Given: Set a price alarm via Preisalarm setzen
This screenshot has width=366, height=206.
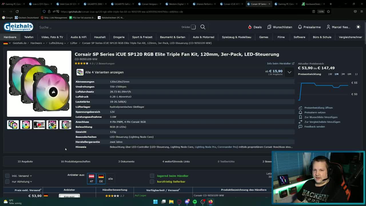Looking at the screenshot, I should 312,112.
